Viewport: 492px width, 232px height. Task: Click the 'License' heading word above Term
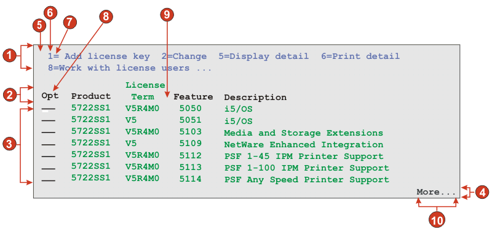pos(145,85)
